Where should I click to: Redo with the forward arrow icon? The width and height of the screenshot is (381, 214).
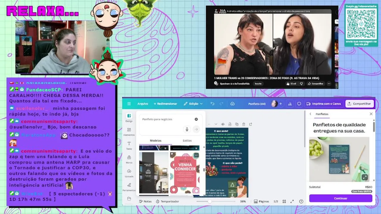(x=221, y=104)
